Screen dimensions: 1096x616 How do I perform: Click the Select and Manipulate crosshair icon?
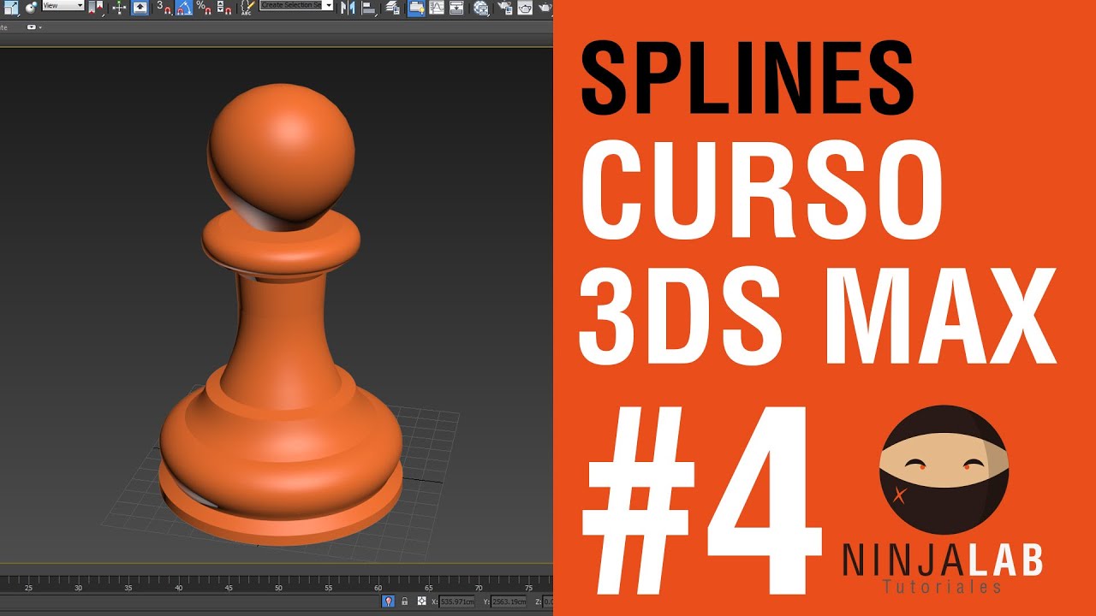(x=119, y=8)
